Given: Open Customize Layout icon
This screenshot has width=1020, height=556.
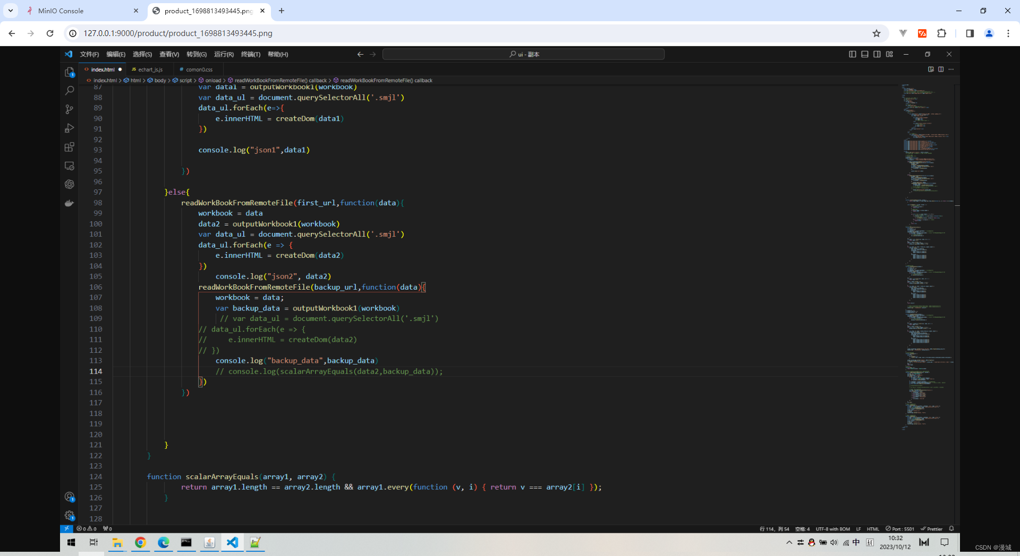Looking at the screenshot, I should pos(889,54).
